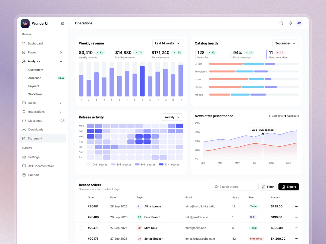The image size is (326, 244).
Task: Collapse sidebar with panel toggle icon
Action: pos(63,24)
